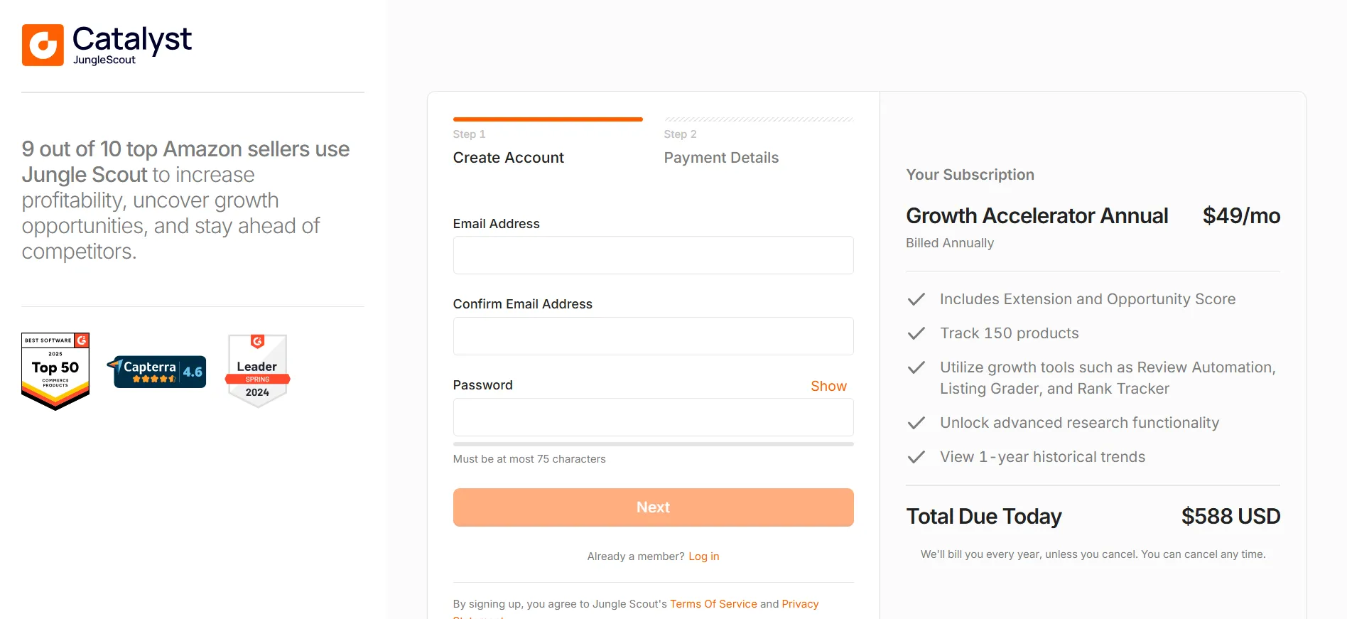Click the orange Catalyst logo icon

coord(43,45)
